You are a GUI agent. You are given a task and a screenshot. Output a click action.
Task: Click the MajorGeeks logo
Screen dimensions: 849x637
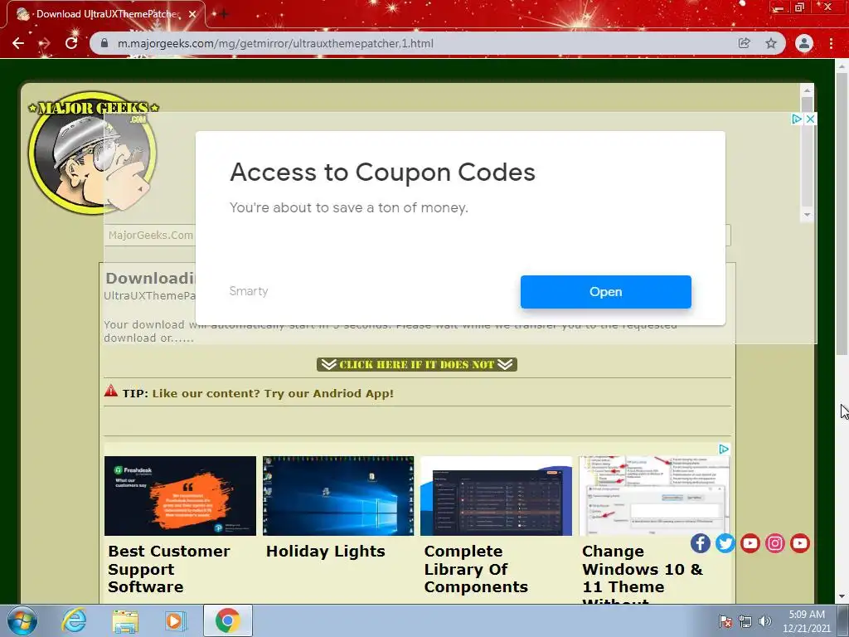[93, 153]
